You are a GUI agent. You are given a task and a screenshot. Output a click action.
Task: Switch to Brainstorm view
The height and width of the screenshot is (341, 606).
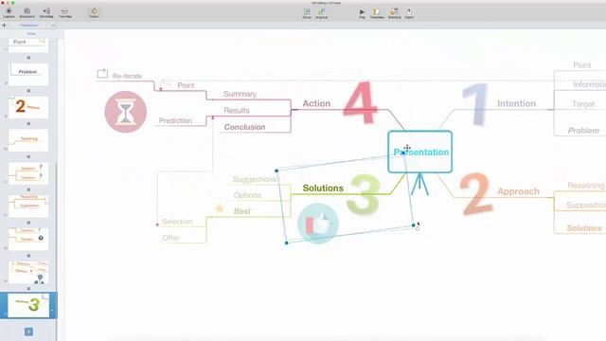tap(27, 12)
